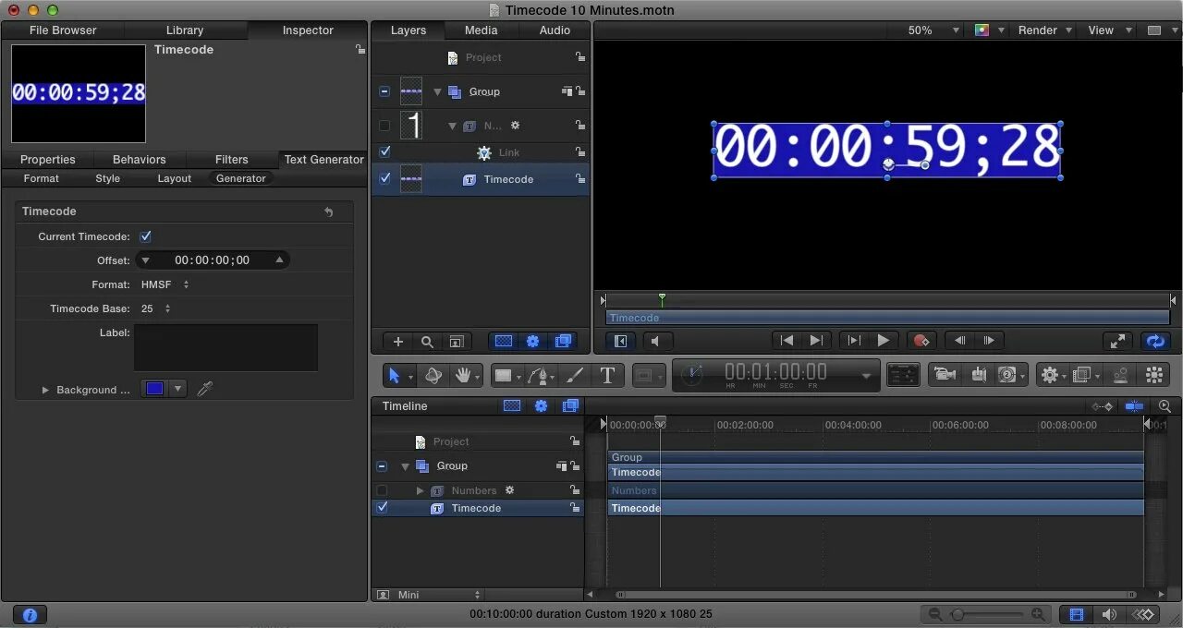The image size is (1183, 628).
Task: Open the Behaviors inspector tab
Action: (x=139, y=160)
